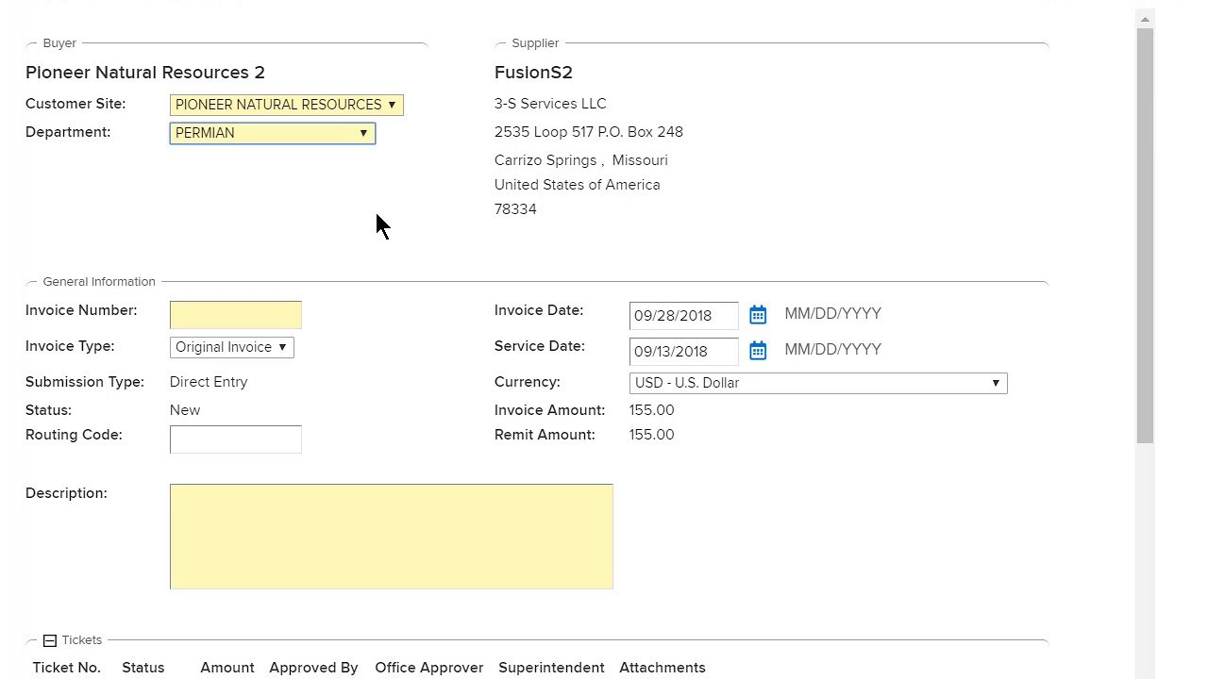Click the Remit Amount value 155.00
This screenshot has width=1208, height=679.
point(652,435)
